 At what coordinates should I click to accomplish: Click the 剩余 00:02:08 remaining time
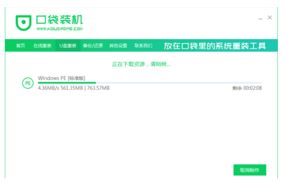(x=247, y=88)
